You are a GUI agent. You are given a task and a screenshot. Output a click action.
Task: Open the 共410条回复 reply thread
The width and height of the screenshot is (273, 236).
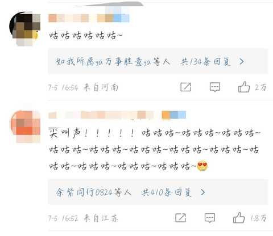click(167, 192)
